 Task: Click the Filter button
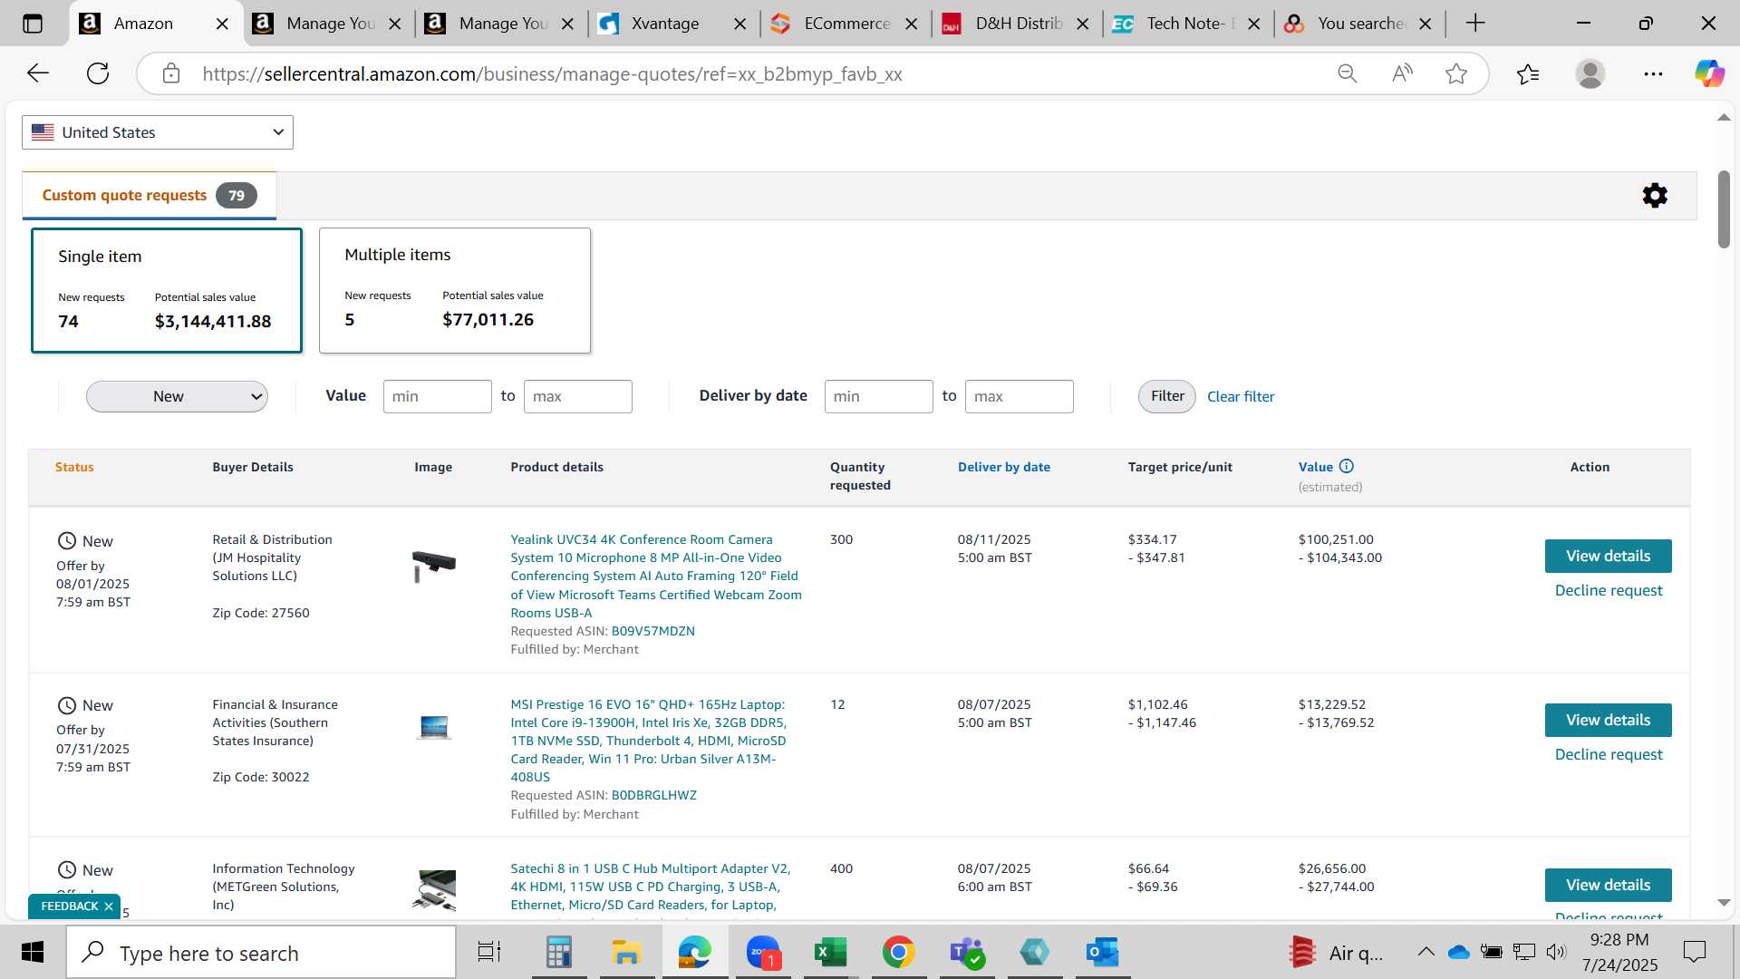(x=1167, y=396)
